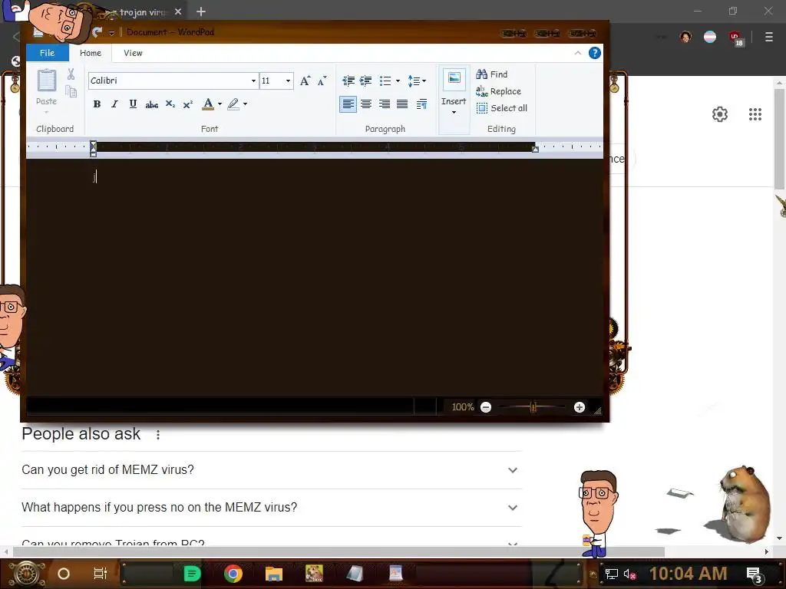Open the Calibri font family dropdown

coord(253,81)
